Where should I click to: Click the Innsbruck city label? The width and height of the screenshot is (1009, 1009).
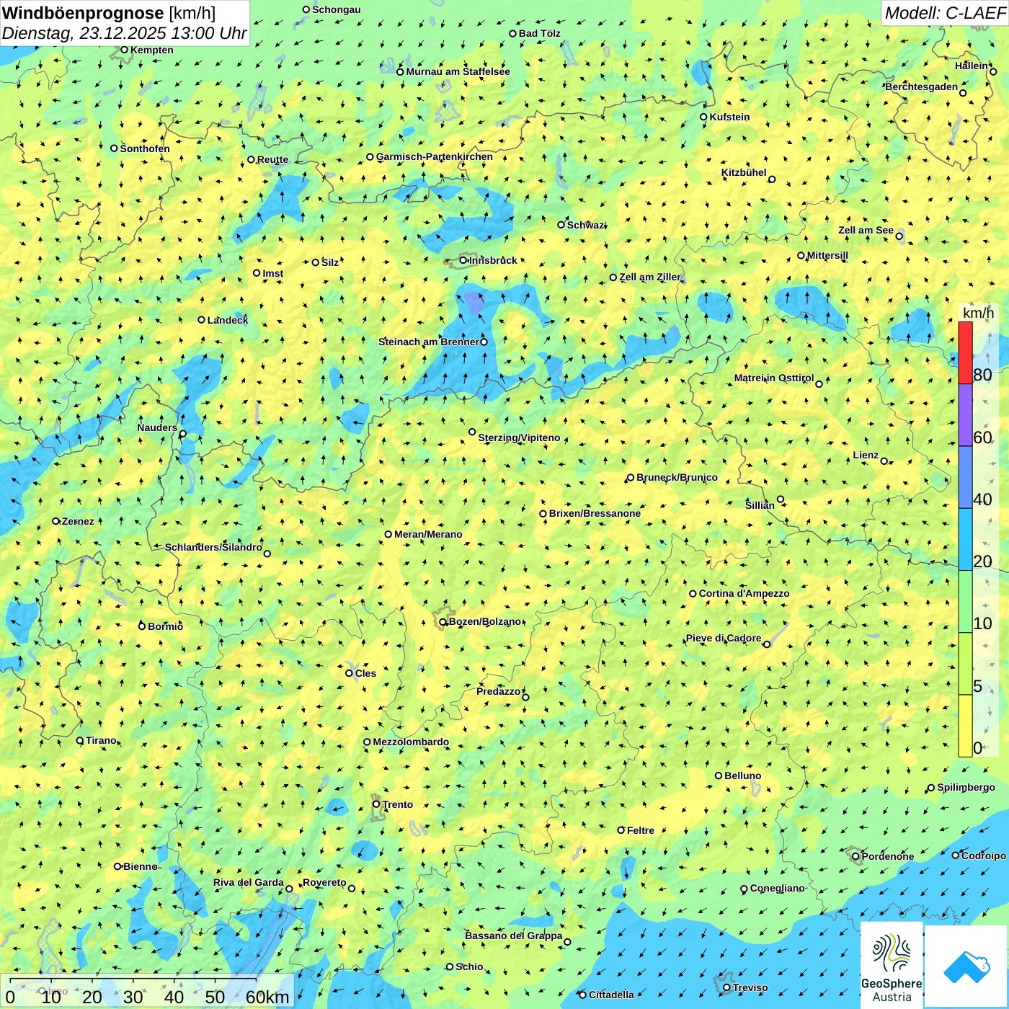(493, 260)
